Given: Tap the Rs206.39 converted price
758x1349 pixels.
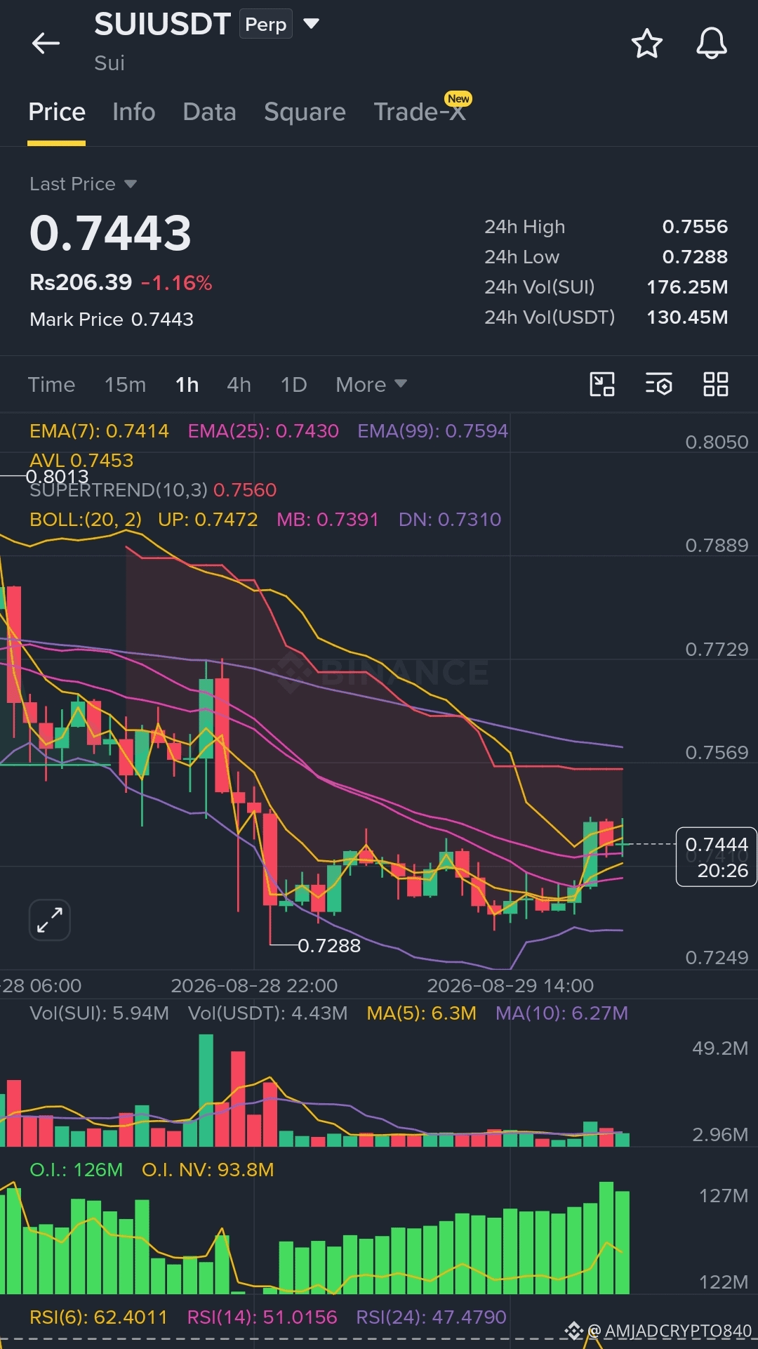Looking at the screenshot, I should (81, 282).
